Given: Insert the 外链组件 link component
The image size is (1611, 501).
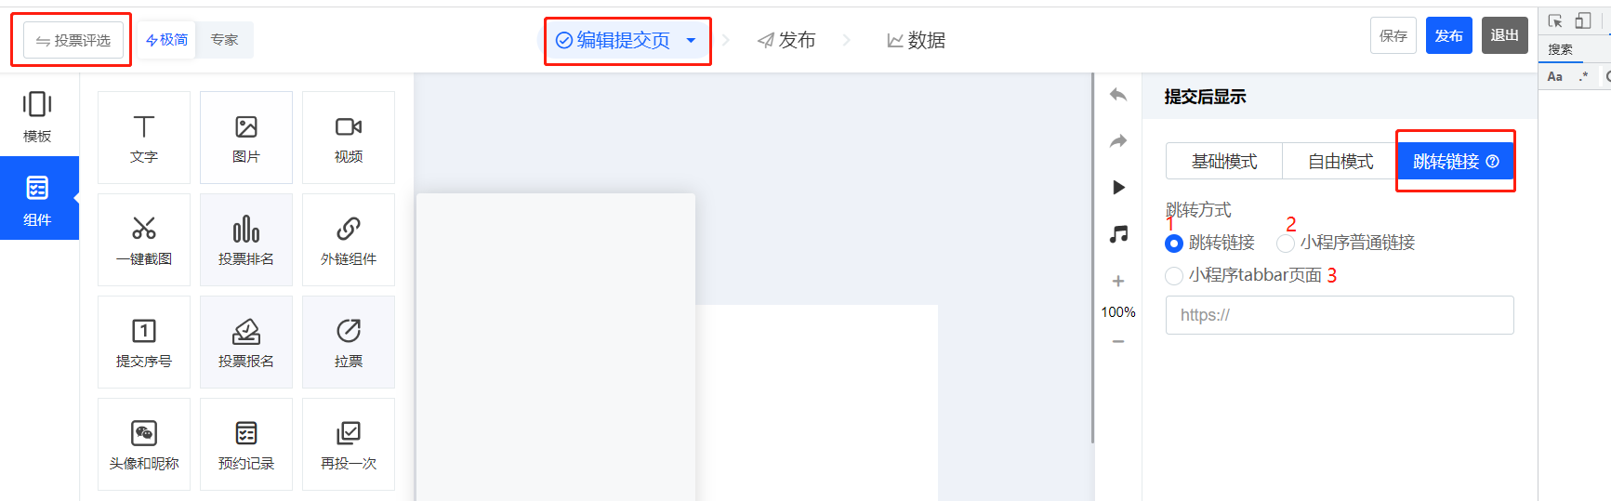Looking at the screenshot, I should [349, 240].
